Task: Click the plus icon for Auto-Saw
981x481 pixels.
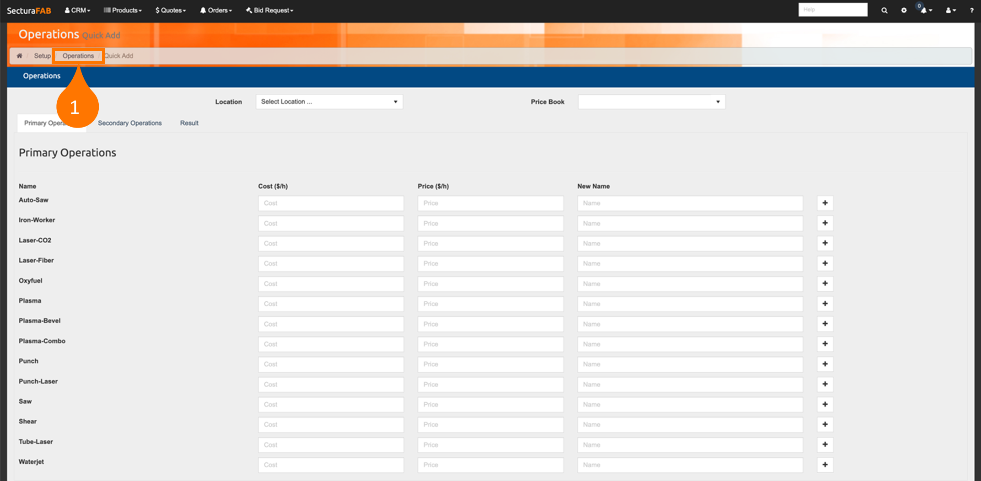Action: tap(825, 203)
